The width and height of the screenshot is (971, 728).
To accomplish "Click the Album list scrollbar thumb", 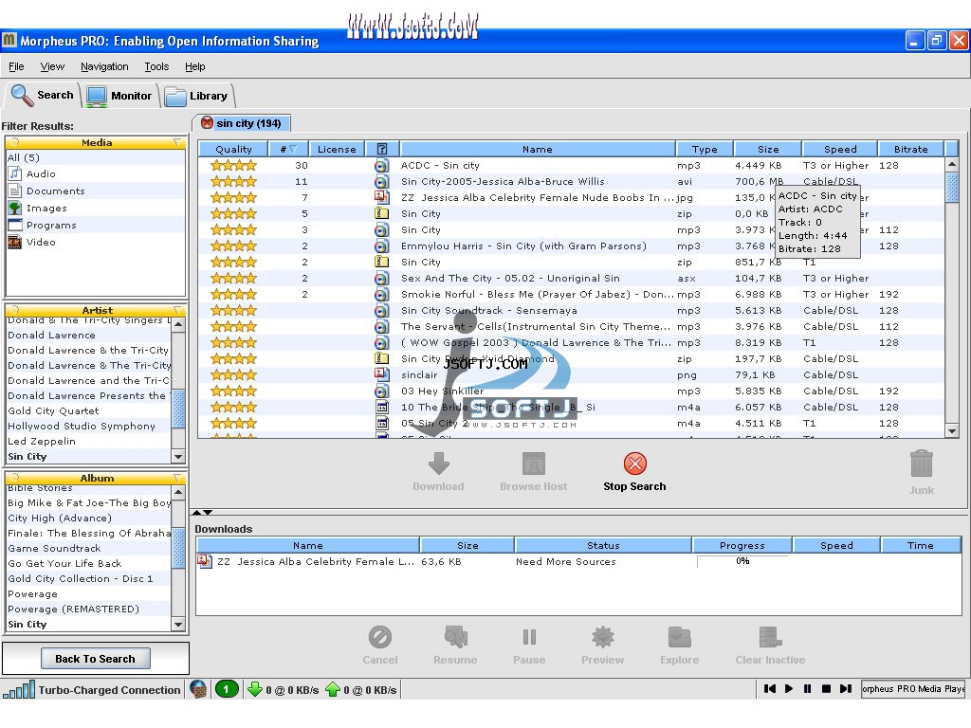I will 178,548.
